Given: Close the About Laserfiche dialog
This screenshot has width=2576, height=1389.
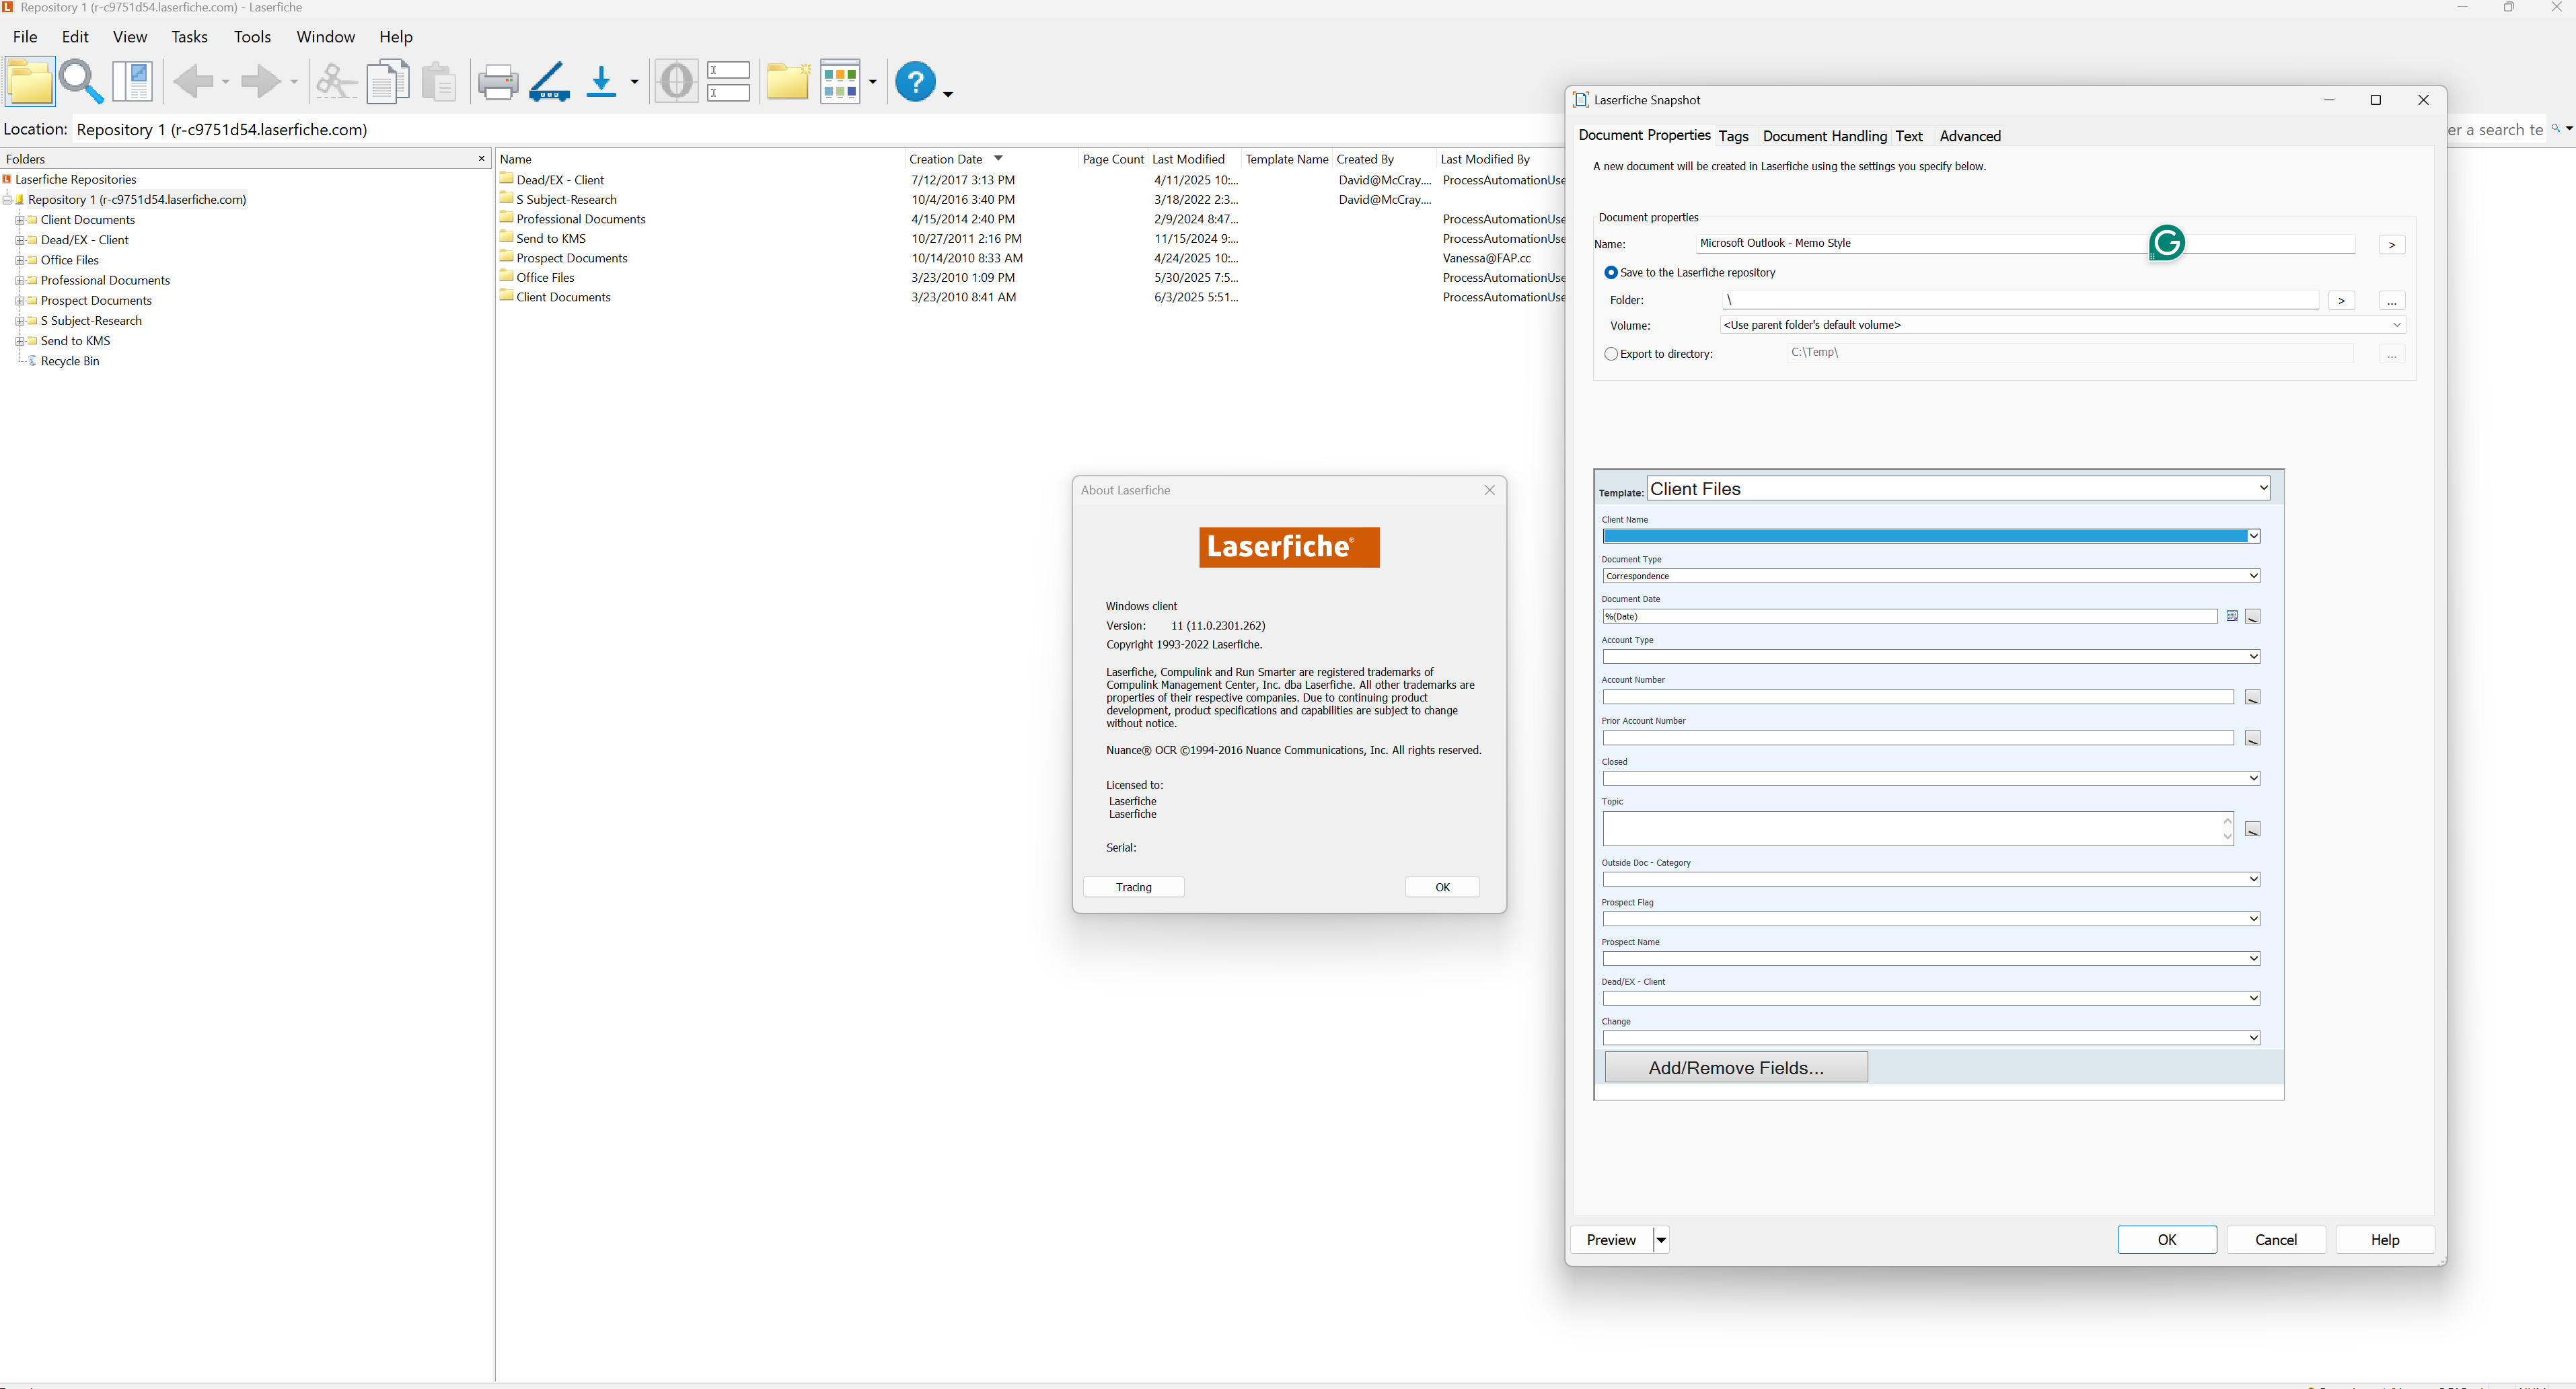Looking at the screenshot, I should (x=1489, y=490).
